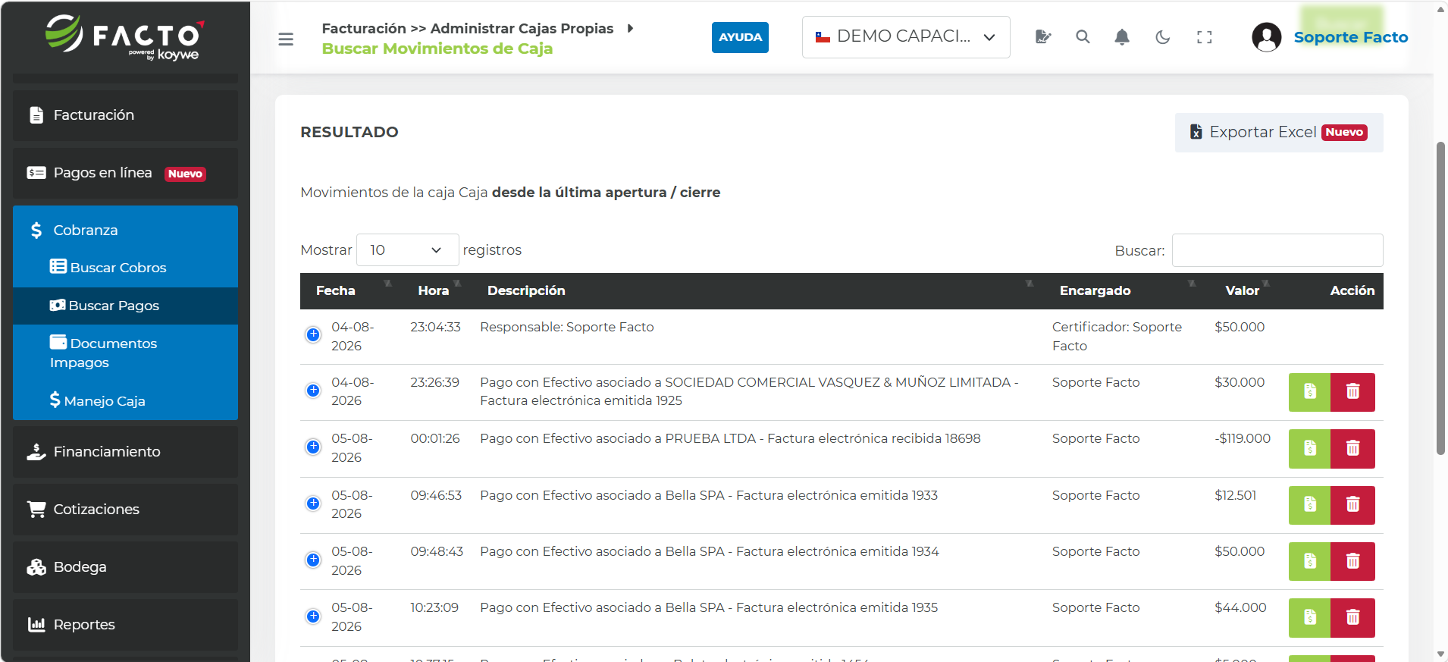This screenshot has height=662, width=1448.
Task: Open the Financiamiento menu
Action: 125,452
